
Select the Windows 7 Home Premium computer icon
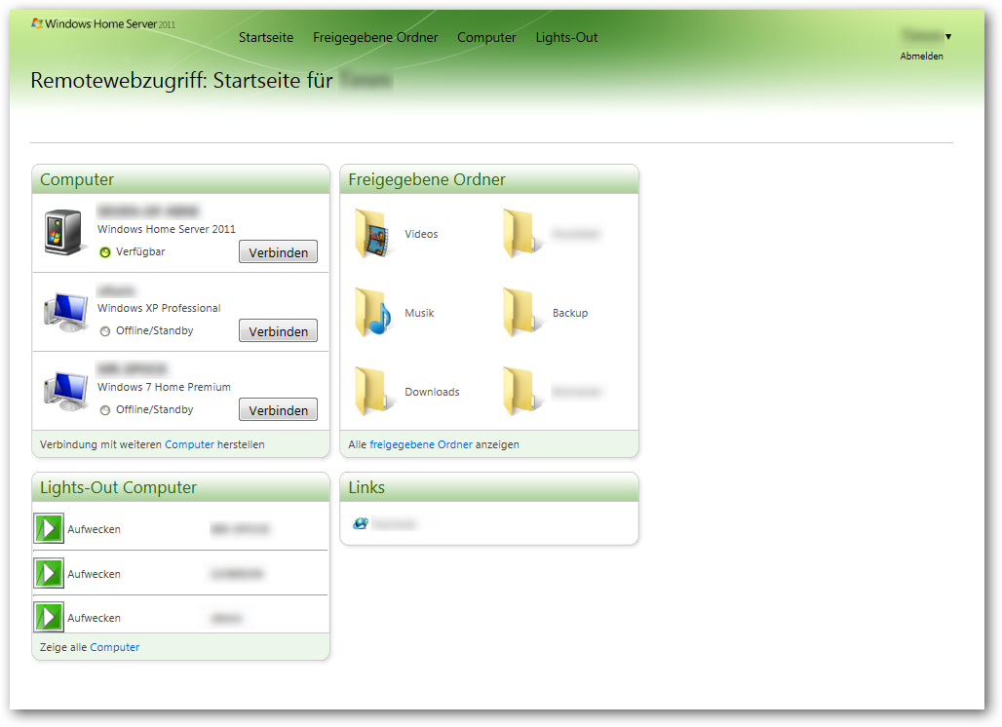pyautogui.click(x=66, y=391)
